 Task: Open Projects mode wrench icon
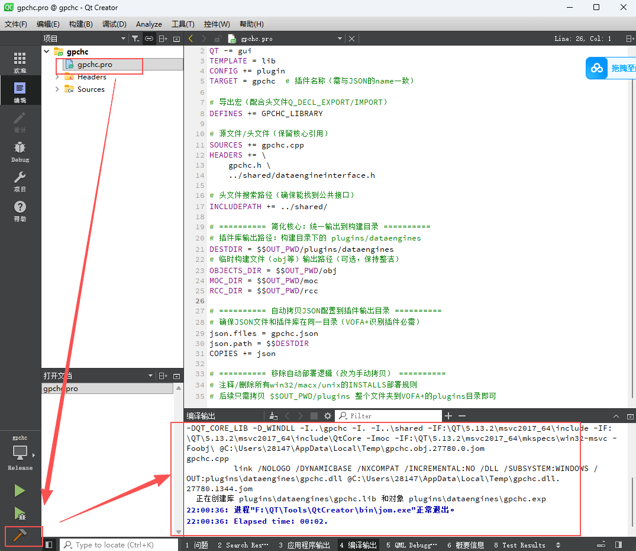20,181
